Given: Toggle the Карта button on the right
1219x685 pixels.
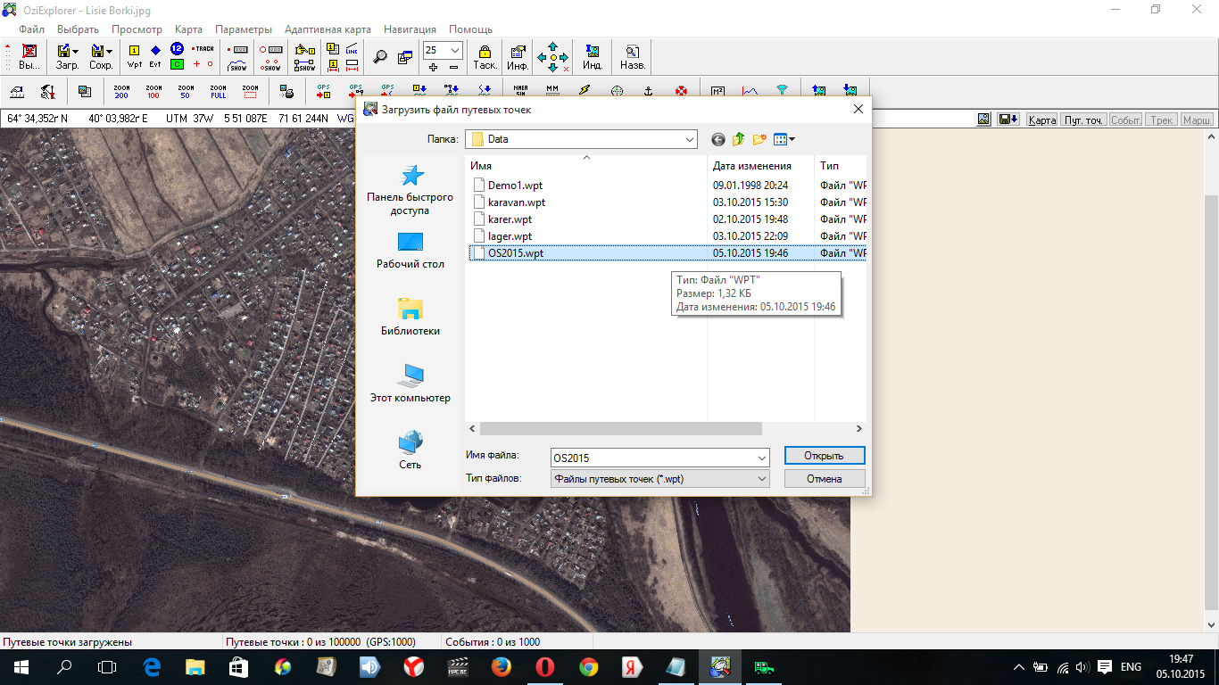Looking at the screenshot, I should (x=1041, y=120).
